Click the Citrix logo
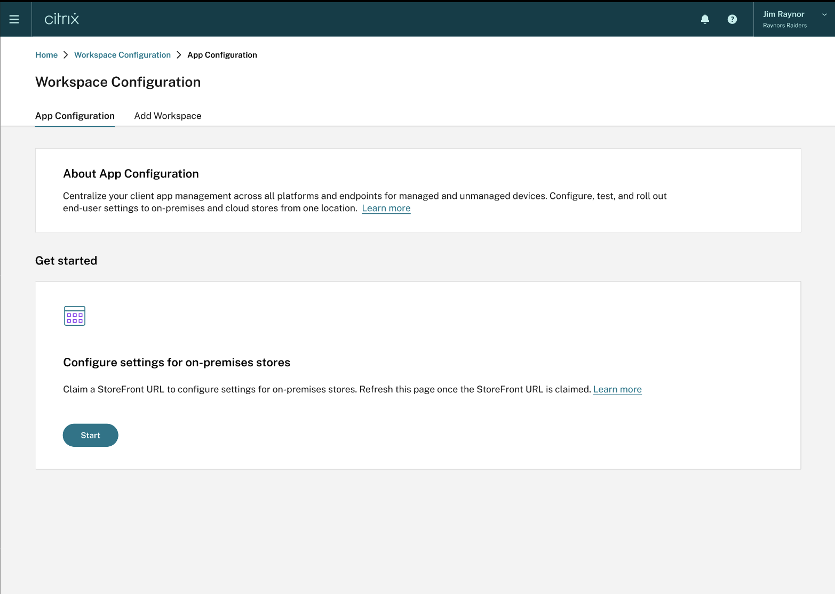 click(x=62, y=19)
